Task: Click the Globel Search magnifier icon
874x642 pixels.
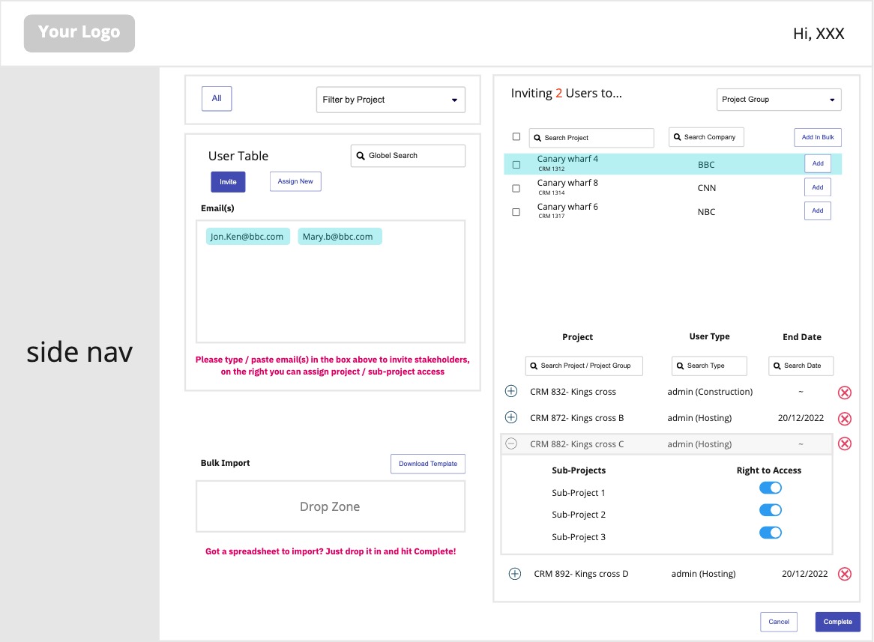Action: [x=361, y=156]
